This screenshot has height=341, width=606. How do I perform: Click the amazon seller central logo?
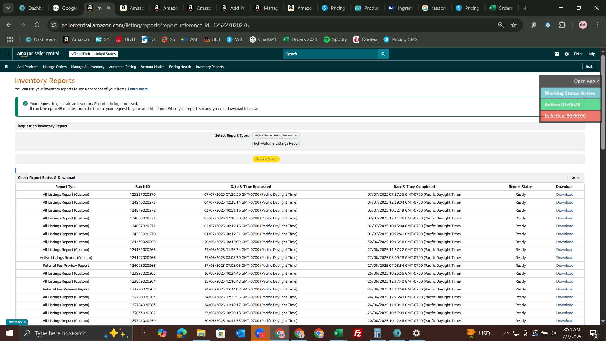[38, 54]
